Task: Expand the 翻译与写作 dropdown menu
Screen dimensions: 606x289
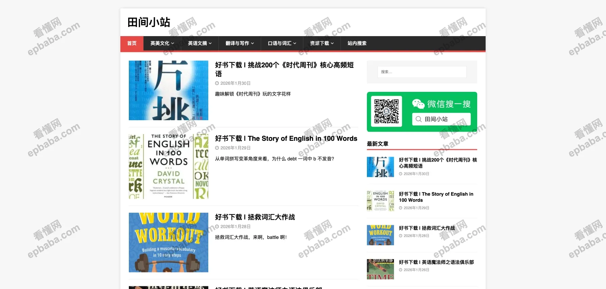Action: [240, 43]
